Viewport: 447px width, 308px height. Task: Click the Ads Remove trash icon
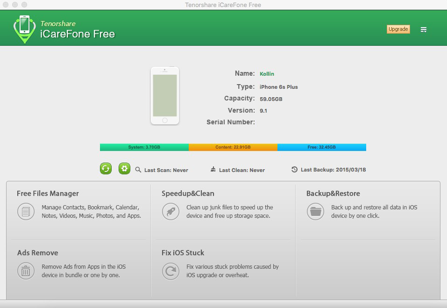26,271
